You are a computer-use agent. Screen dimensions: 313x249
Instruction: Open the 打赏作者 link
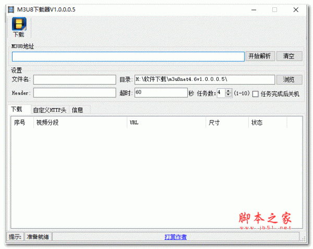(176, 237)
